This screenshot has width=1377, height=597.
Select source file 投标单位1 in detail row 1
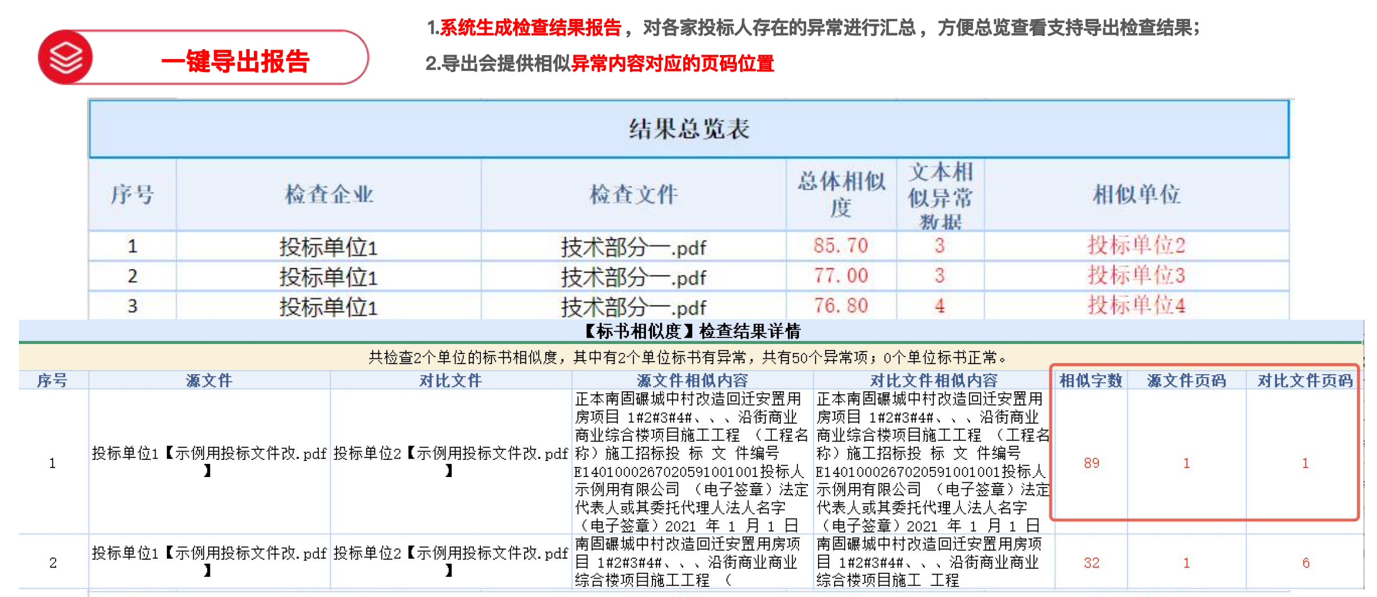[209, 462]
